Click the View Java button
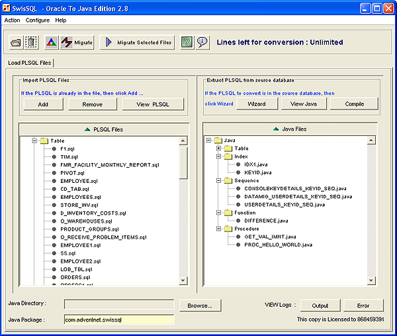Viewport: 397px width, 336px height. pos(304,104)
